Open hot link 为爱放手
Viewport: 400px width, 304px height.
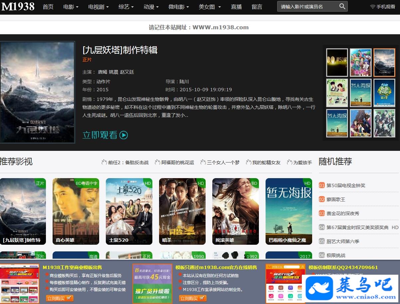click(x=302, y=162)
